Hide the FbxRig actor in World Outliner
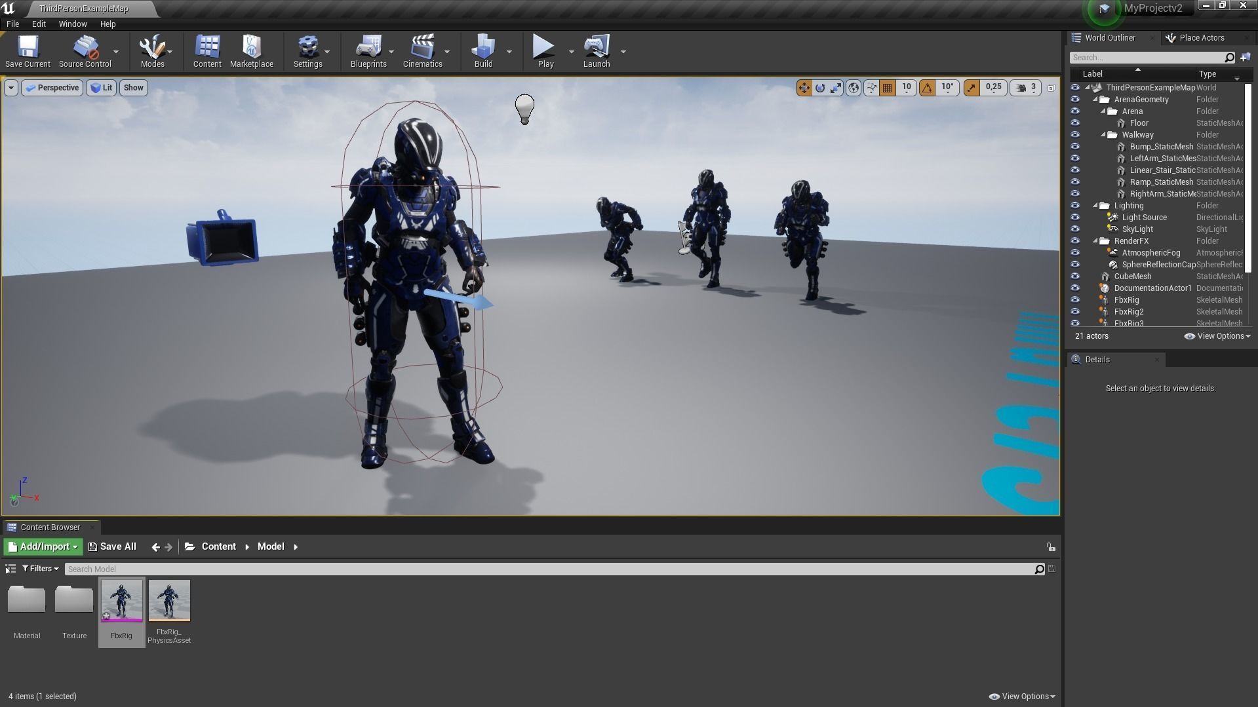The image size is (1258, 707). [x=1075, y=299]
